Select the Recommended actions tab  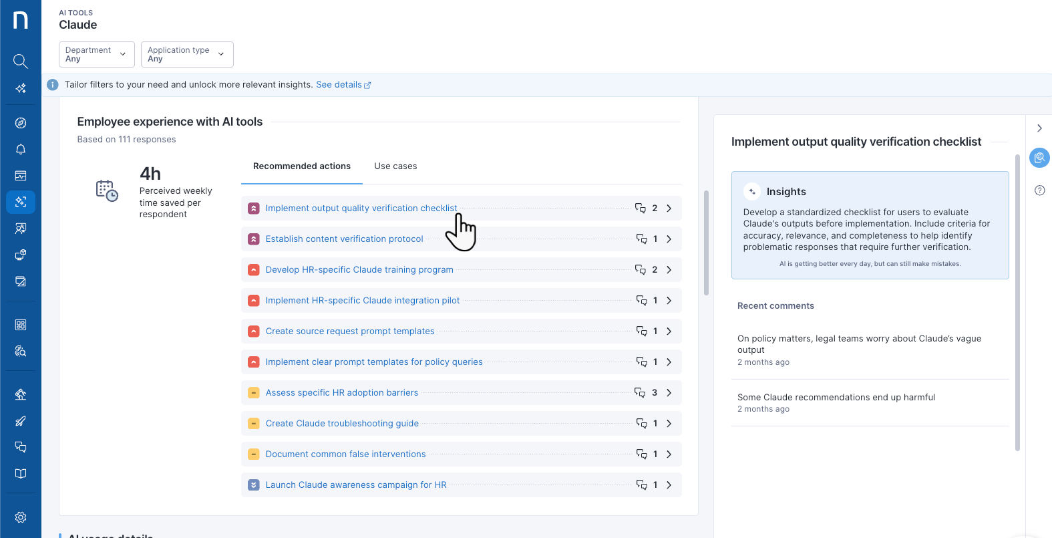(301, 166)
